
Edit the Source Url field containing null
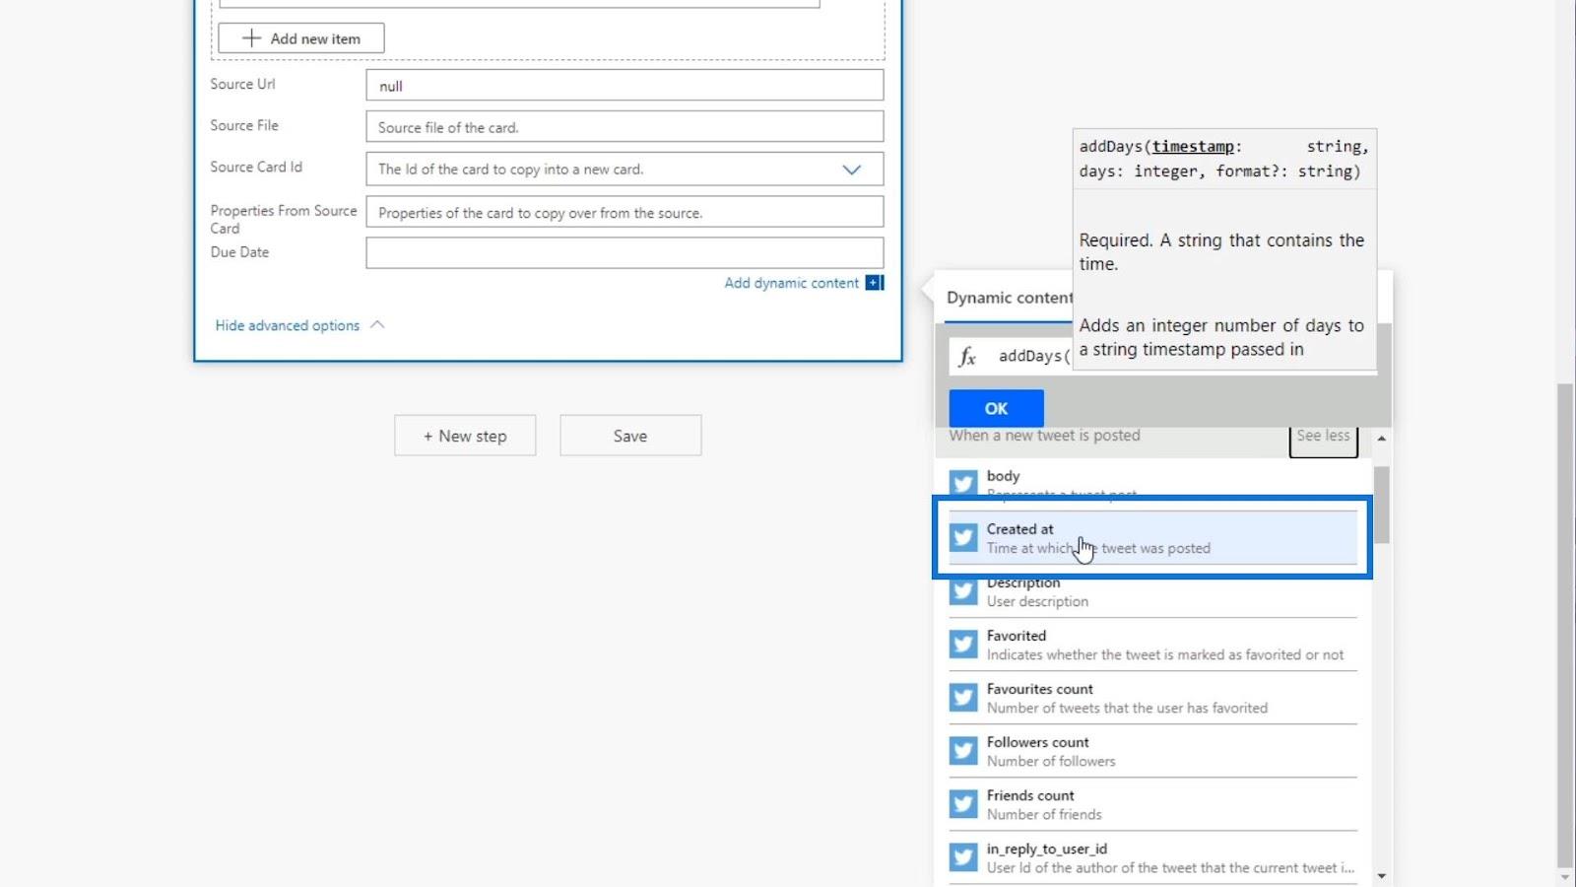(x=624, y=86)
